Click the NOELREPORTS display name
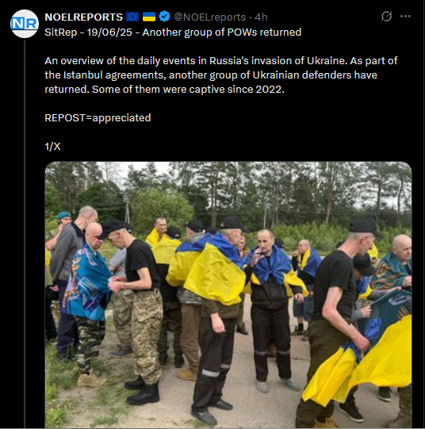The width and height of the screenshot is (425, 429). tap(84, 17)
